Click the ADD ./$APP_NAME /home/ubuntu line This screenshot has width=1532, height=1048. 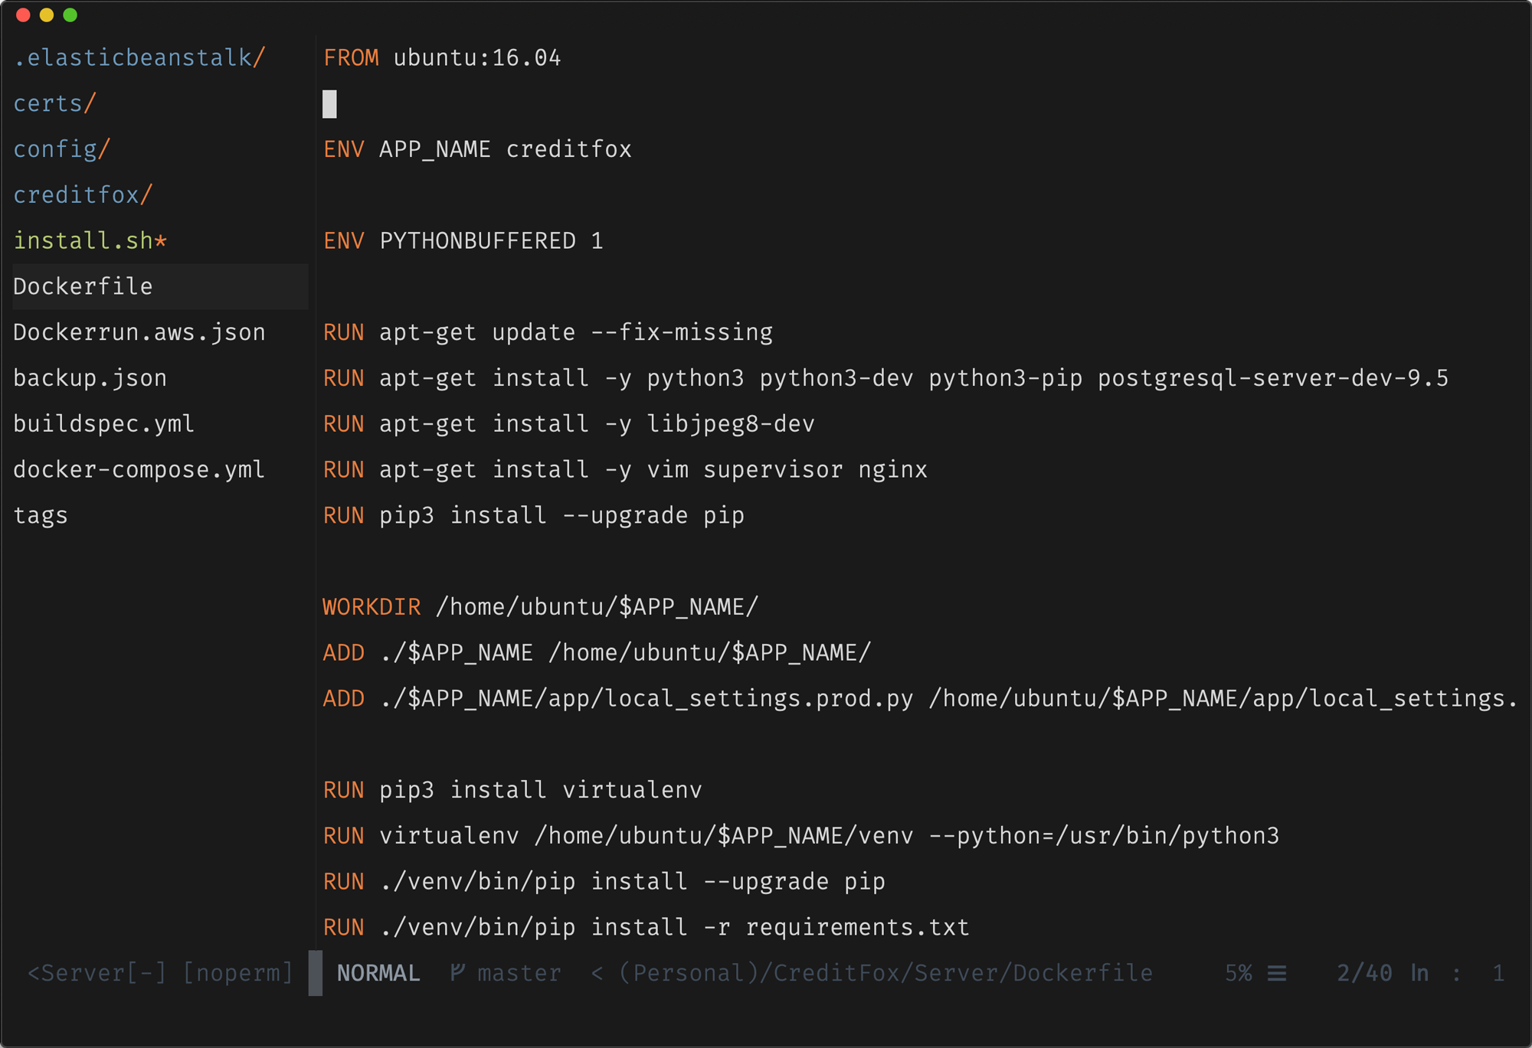pos(597,653)
